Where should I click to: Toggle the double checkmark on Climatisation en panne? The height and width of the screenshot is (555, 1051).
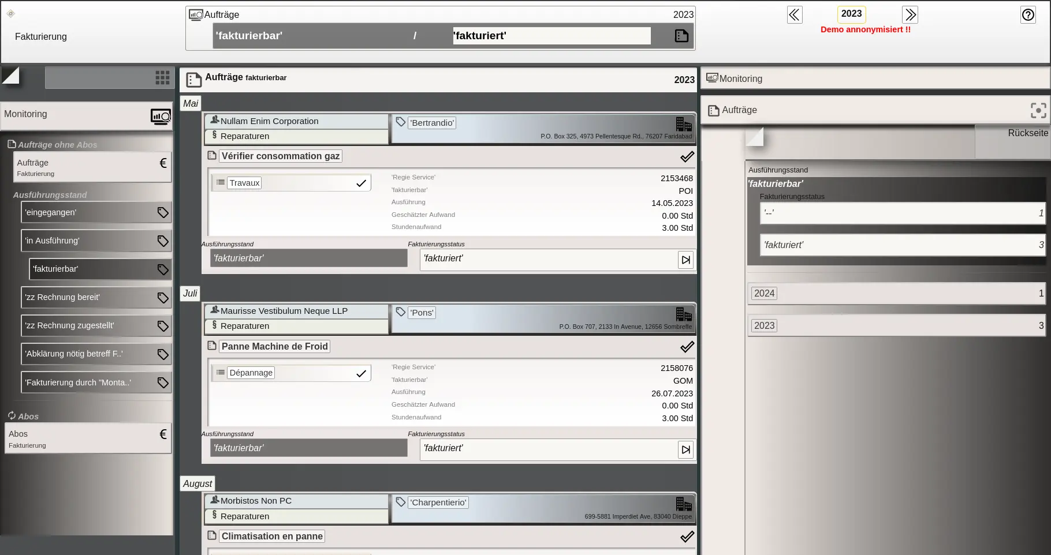pyautogui.click(x=687, y=537)
